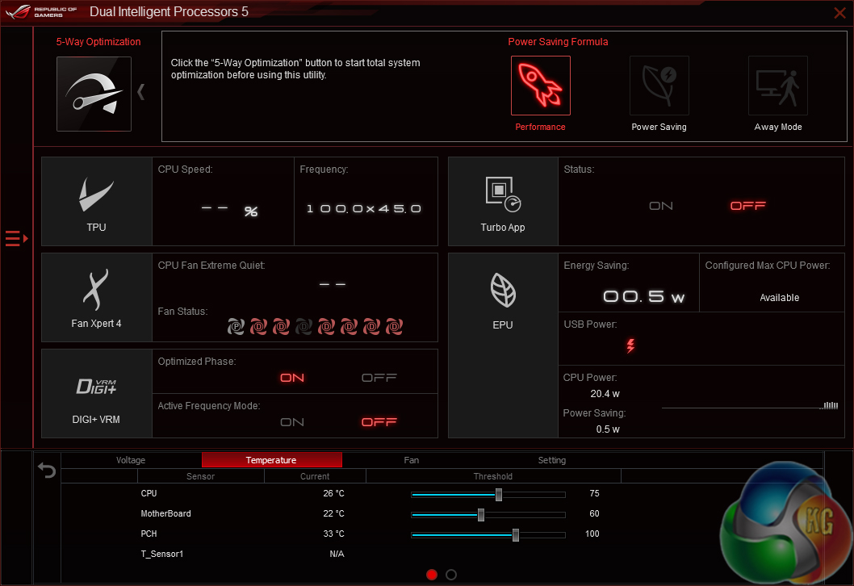
Task: Expand the red side menu on the left edge
Action: coord(16,238)
